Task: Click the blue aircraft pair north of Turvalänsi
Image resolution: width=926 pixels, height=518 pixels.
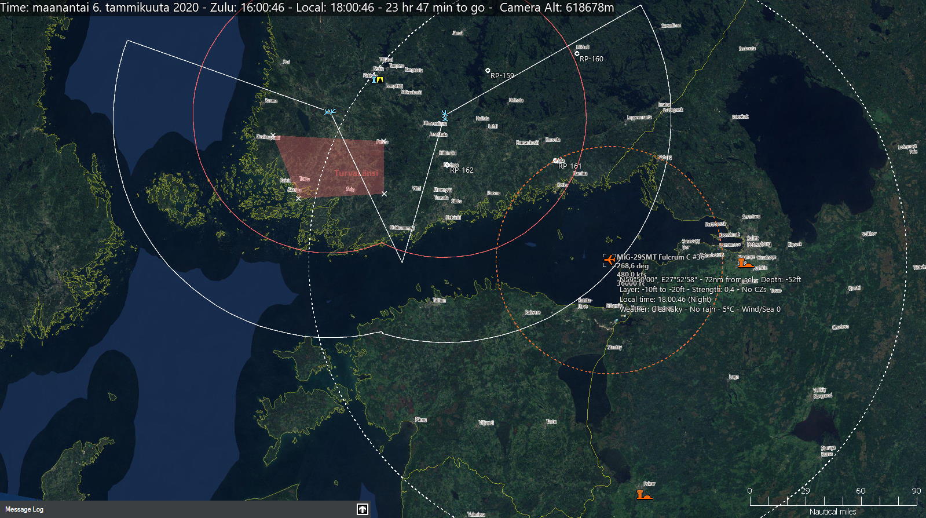Action: coord(330,111)
